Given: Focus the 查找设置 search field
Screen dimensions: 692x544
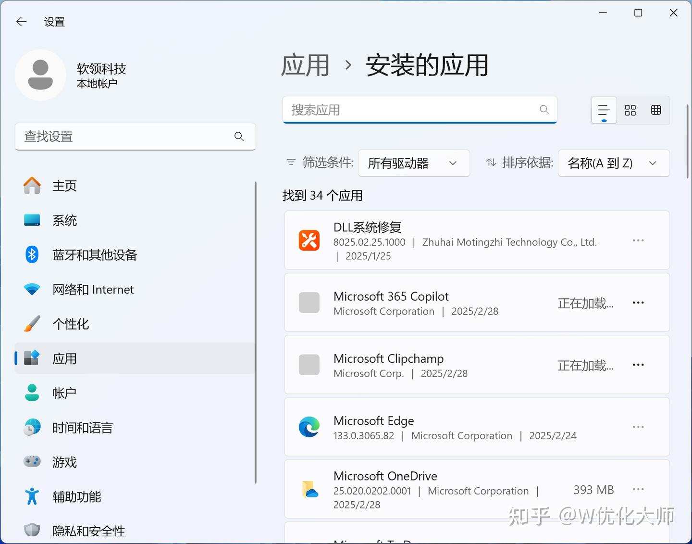Looking at the screenshot, I should pos(135,137).
